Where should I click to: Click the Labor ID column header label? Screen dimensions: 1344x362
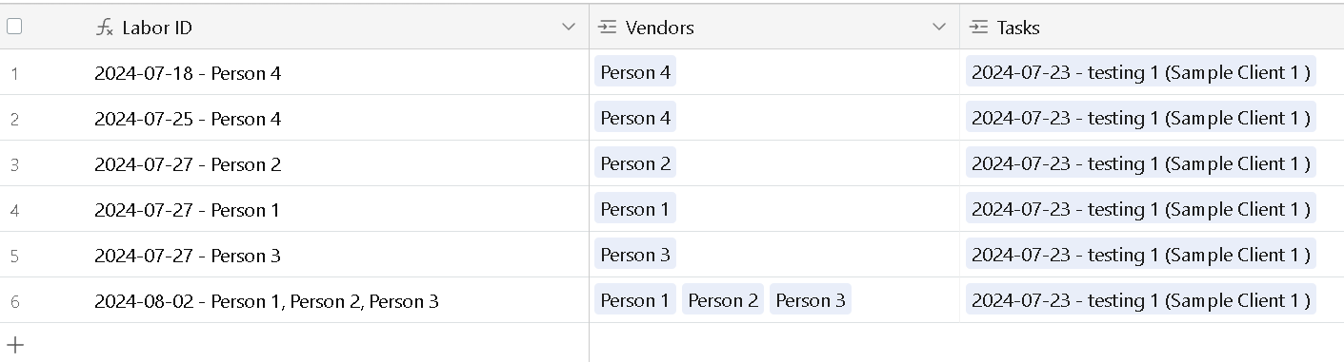pyautogui.click(x=157, y=28)
